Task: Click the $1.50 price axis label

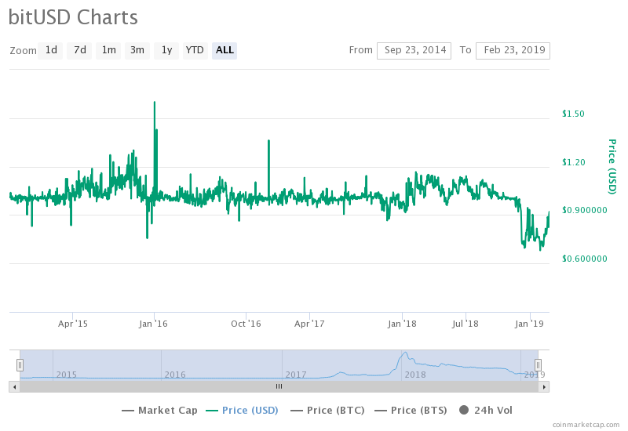Action: pyautogui.click(x=573, y=114)
